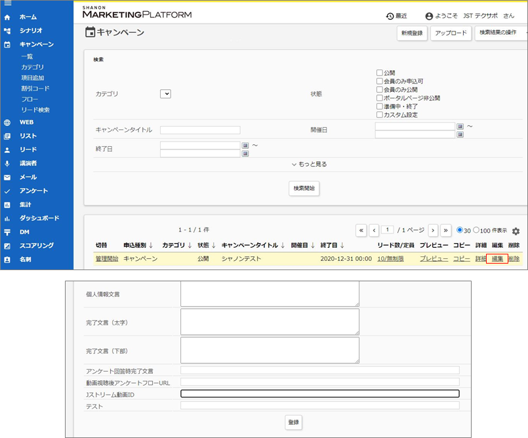Select リード検索 in the sidebar
The width and height of the screenshot is (528, 438).
coord(35,109)
